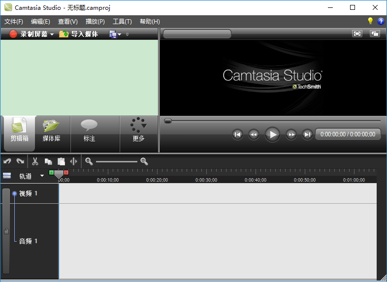Click the 0:00:30;00 mark on ruler
The image size is (387, 282).
click(206, 180)
